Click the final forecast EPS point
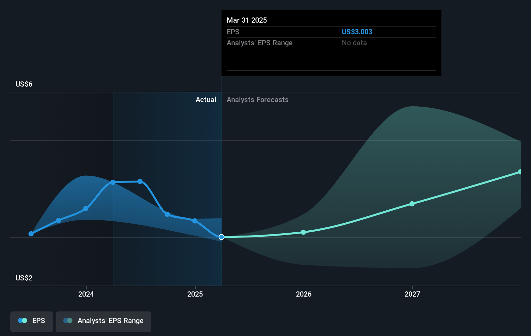This screenshot has height=336, width=531. pos(520,172)
